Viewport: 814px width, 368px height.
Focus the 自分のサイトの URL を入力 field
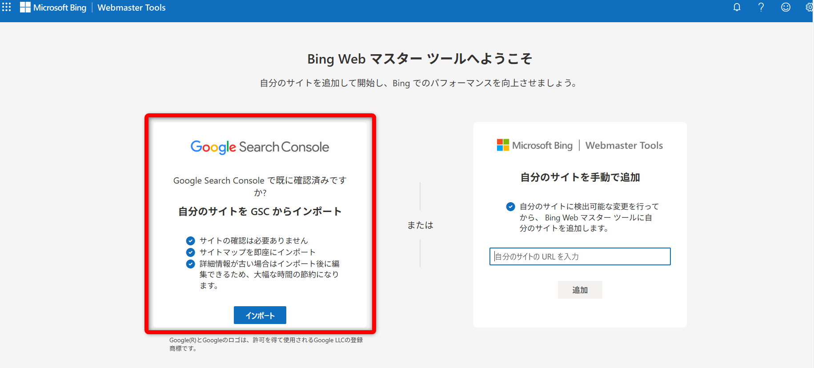point(580,256)
